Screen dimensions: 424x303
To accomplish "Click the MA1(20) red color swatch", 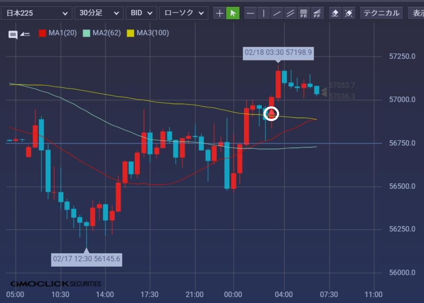I will coord(42,33).
